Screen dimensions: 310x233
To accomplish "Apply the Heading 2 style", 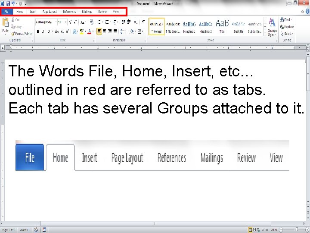I will pos(206,27).
